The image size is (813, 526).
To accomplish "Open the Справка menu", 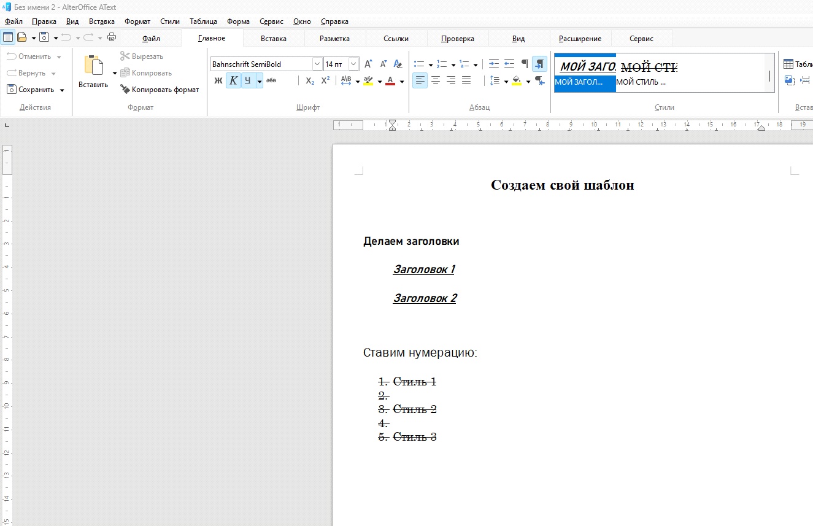I will (x=335, y=21).
